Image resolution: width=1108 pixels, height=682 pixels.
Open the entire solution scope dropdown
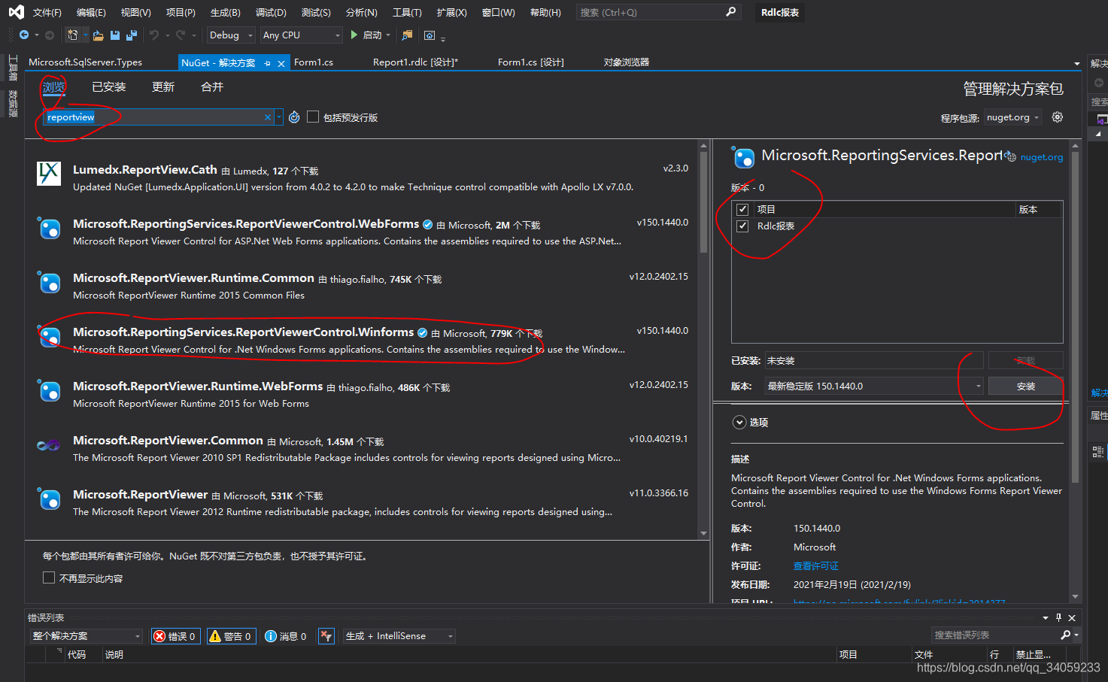[x=86, y=636]
